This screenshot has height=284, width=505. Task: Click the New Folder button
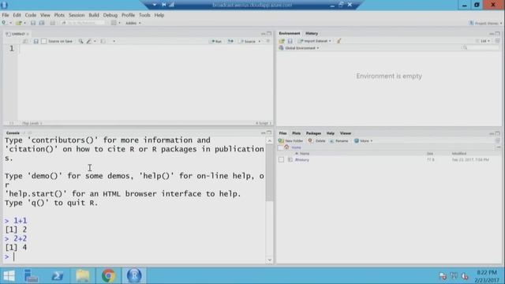[291, 141]
